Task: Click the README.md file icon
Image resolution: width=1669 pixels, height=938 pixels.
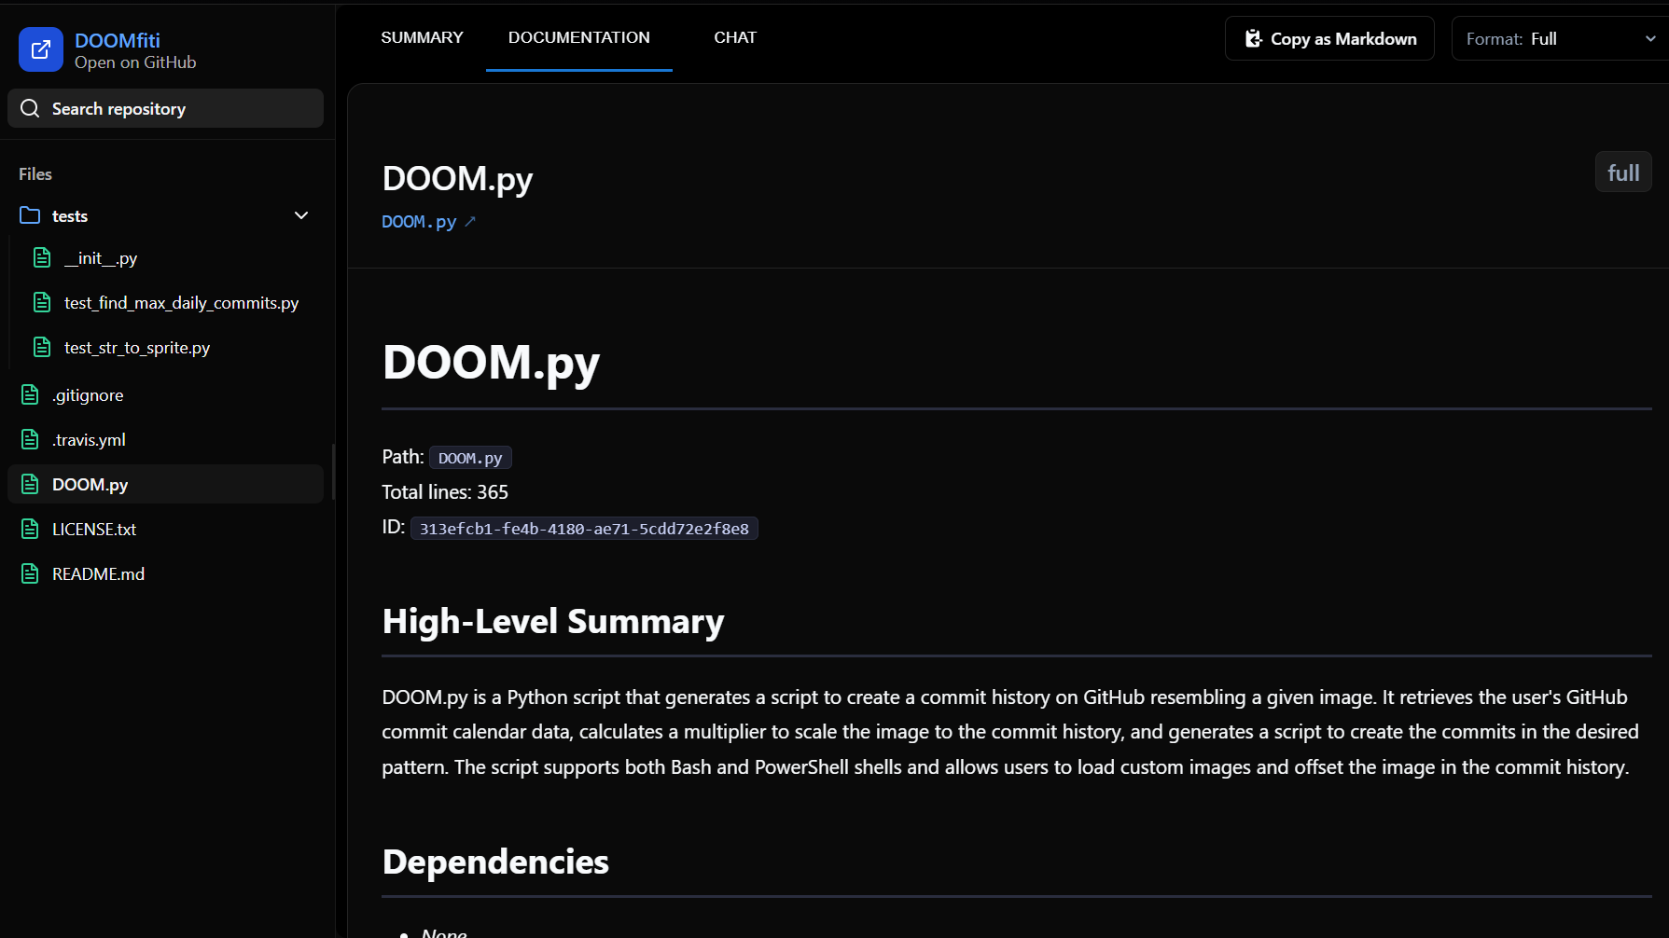Action: [x=30, y=573]
